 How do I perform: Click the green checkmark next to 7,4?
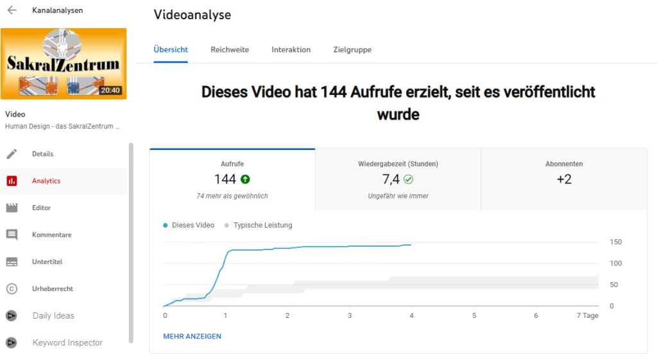[x=409, y=180]
